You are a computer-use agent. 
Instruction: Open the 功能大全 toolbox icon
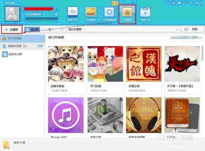(x=146, y=14)
